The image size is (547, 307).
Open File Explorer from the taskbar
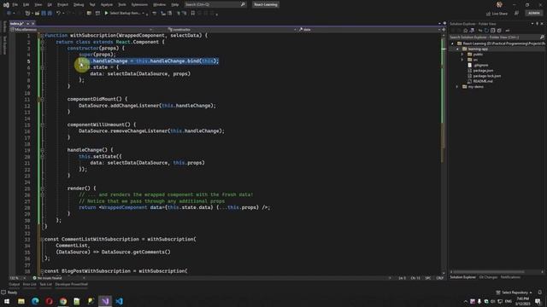tap(21, 301)
